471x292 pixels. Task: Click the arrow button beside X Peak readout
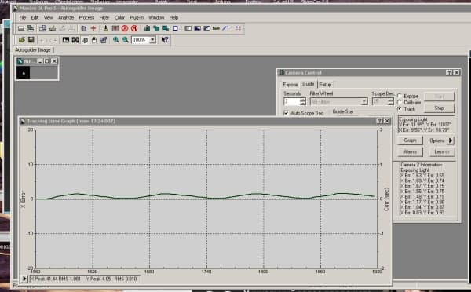(x=24, y=279)
